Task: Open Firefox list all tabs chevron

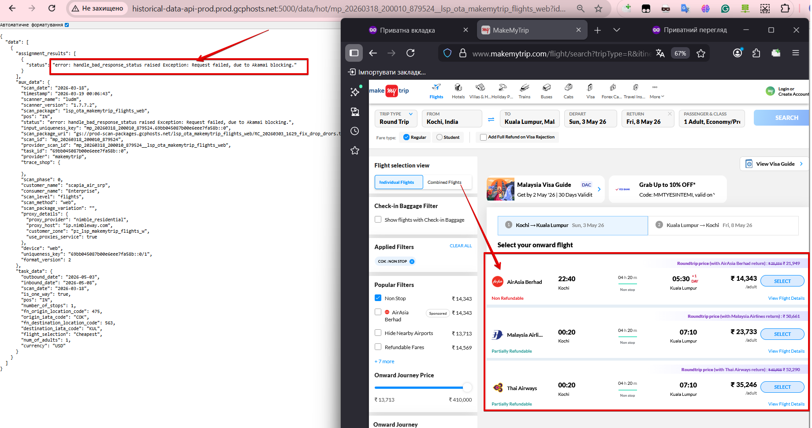Action: pyautogui.click(x=617, y=30)
